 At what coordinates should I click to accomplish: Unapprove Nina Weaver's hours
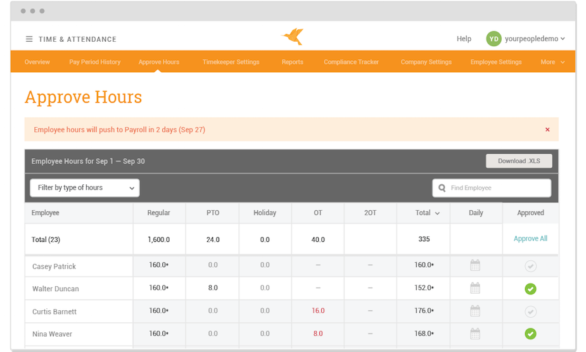(x=530, y=334)
